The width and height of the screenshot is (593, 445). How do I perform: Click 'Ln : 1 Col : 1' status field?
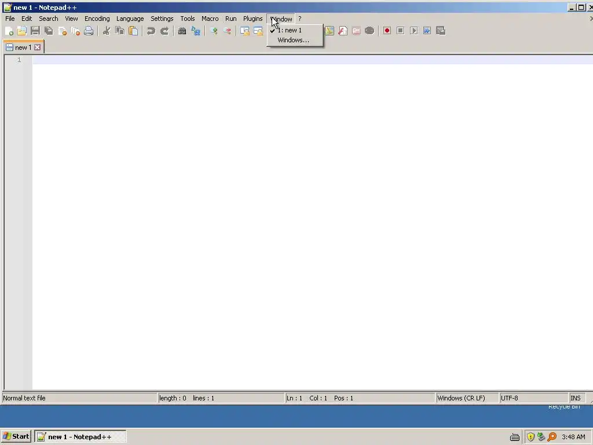[360, 398]
